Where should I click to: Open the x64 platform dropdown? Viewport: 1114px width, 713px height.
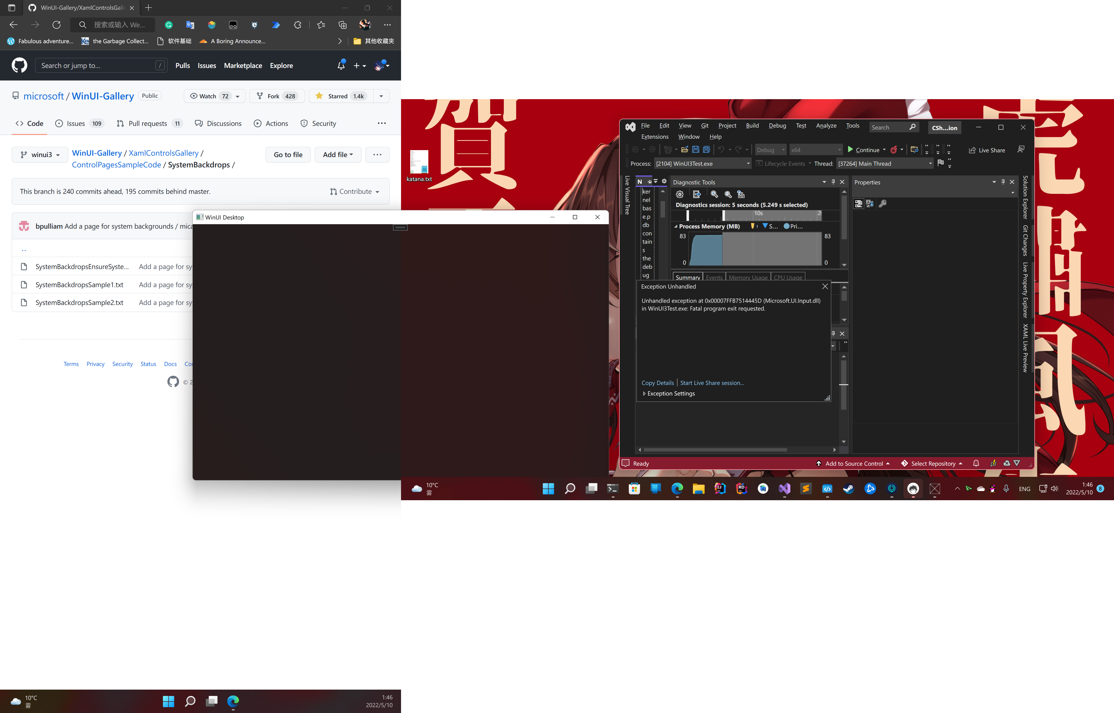pyautogui.click(x=815, y=150)
